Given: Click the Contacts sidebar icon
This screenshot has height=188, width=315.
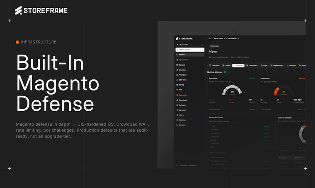Looking at the screenshot, I should [x=177, y=105].
